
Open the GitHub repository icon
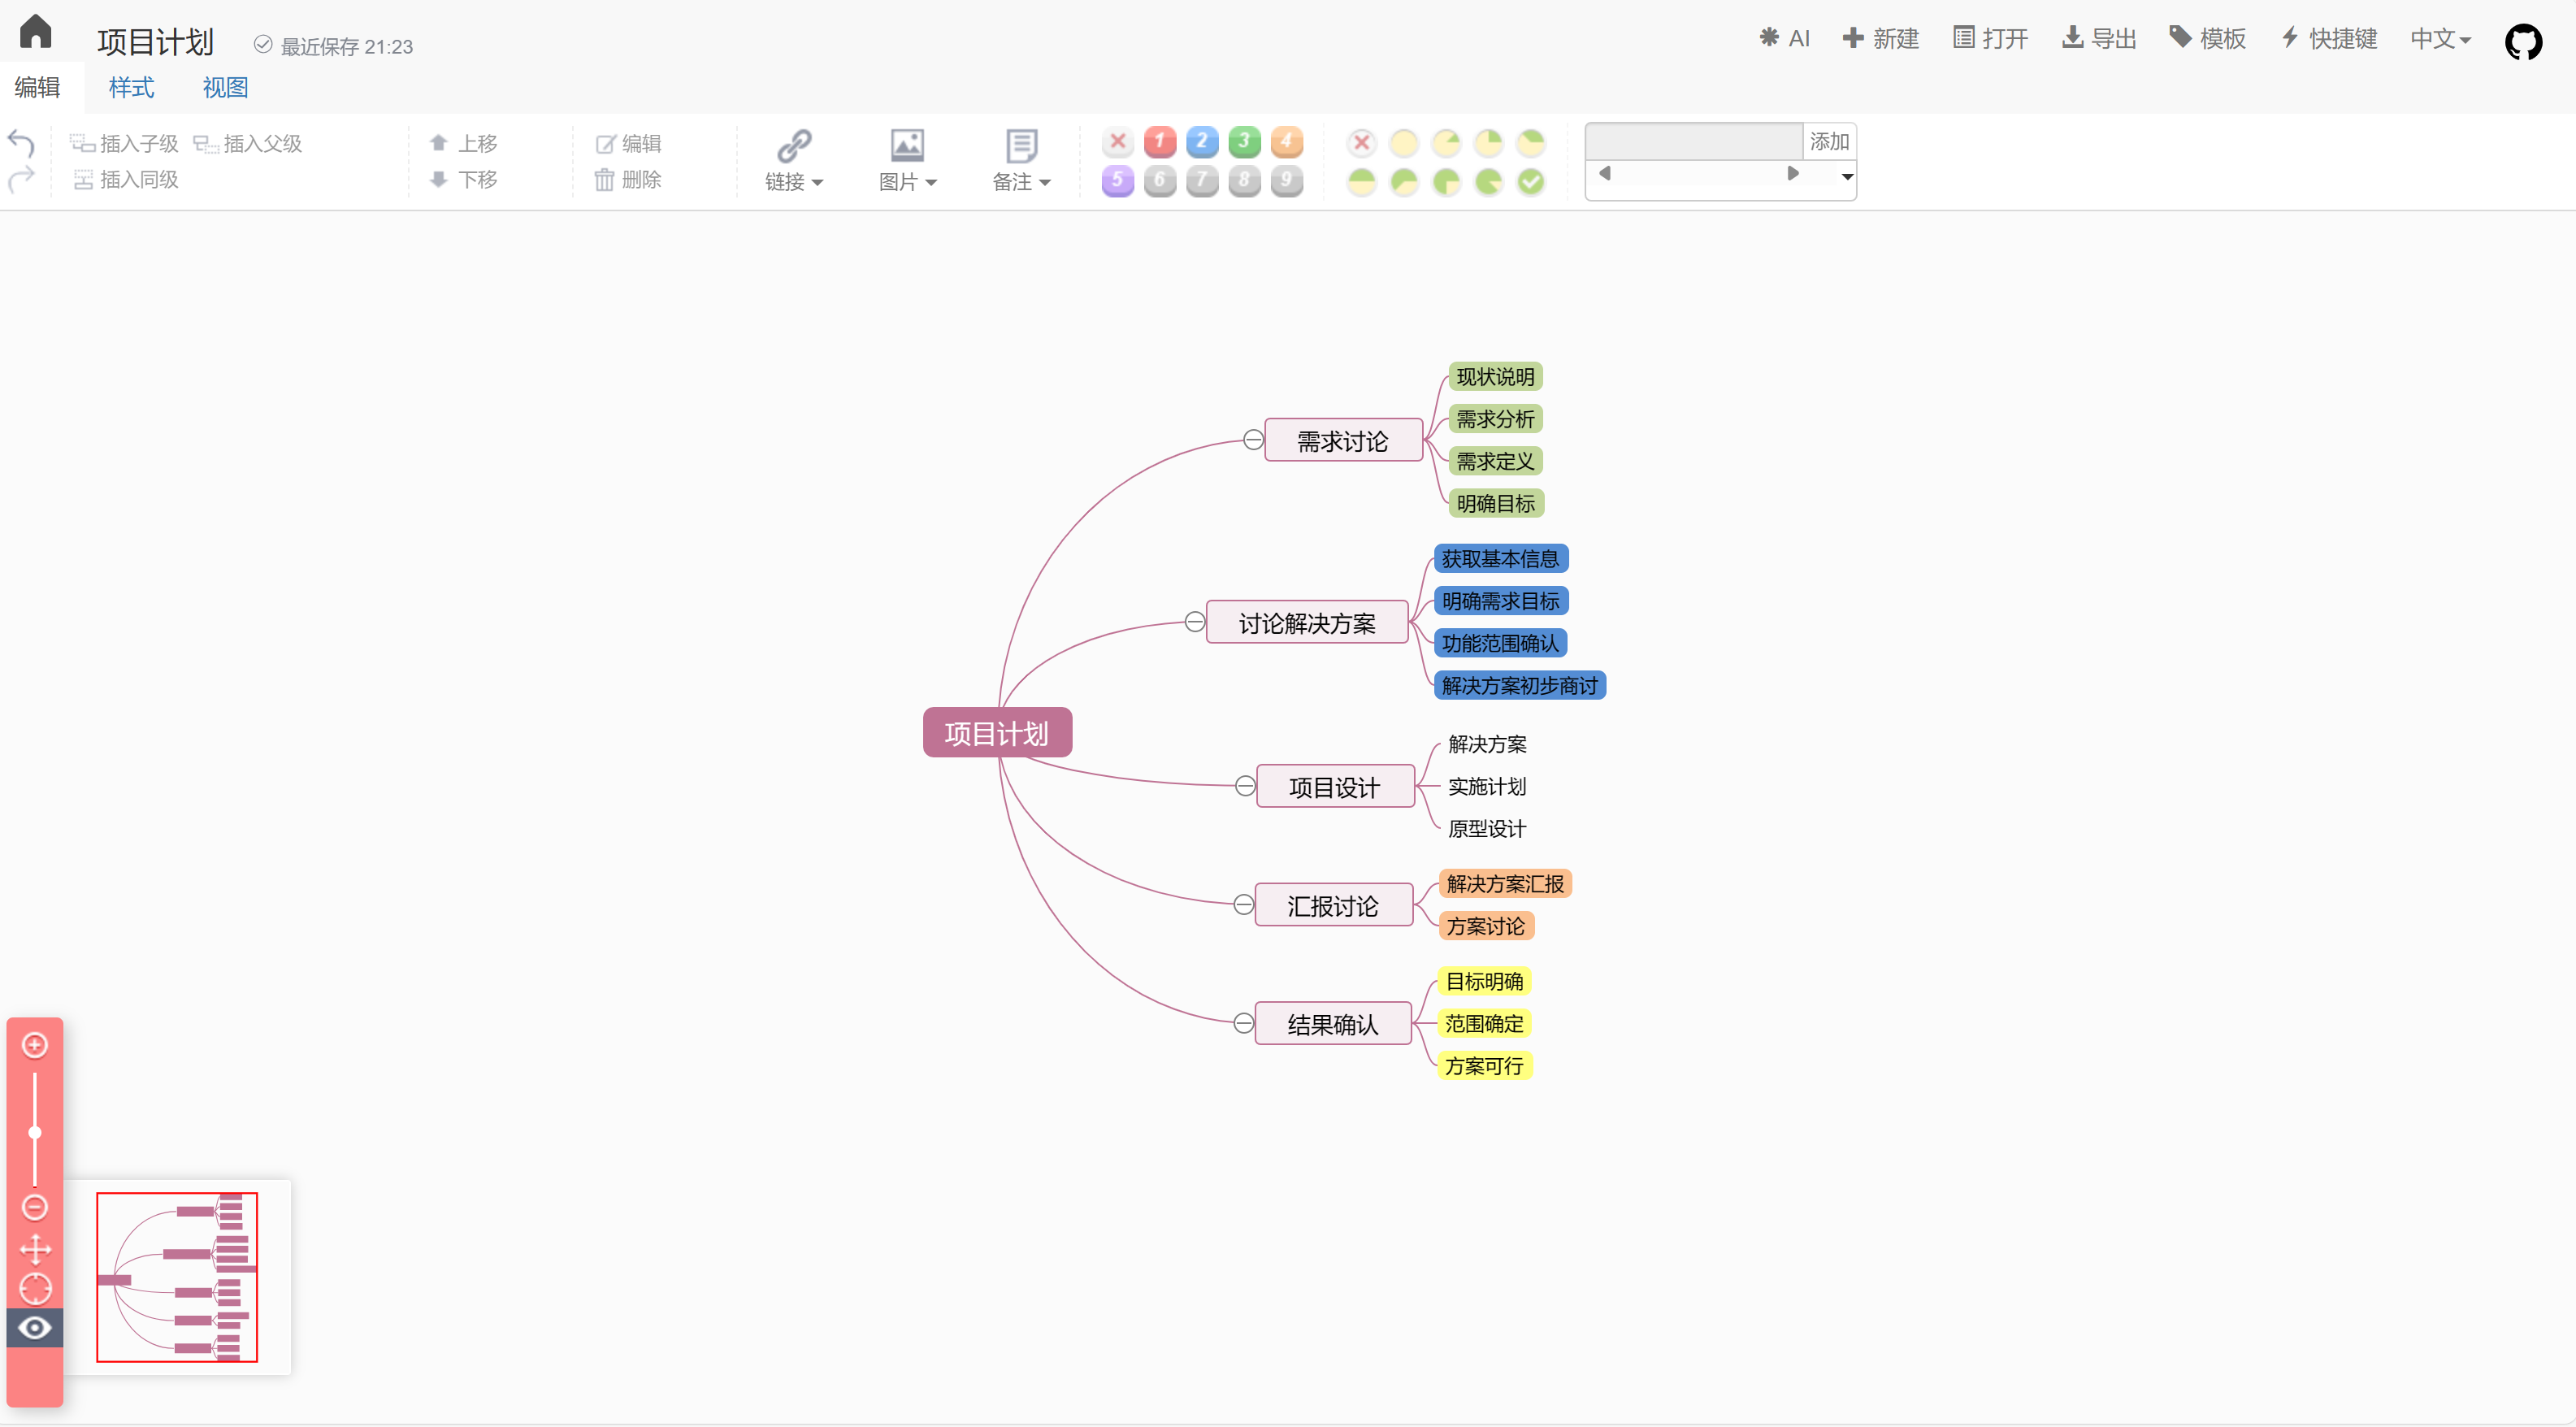(2523, 42)
